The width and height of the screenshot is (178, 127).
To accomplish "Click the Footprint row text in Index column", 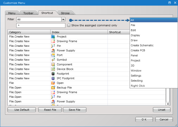I will pyautogui.click(x=63, y=74).
